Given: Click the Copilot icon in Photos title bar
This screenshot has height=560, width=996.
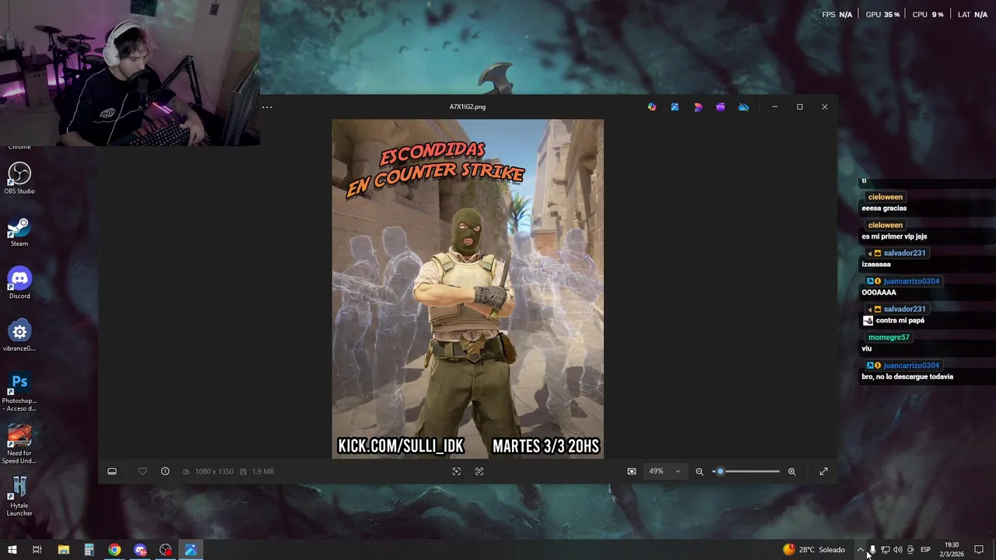Looking at the screenshot, I should coord(652,107).
